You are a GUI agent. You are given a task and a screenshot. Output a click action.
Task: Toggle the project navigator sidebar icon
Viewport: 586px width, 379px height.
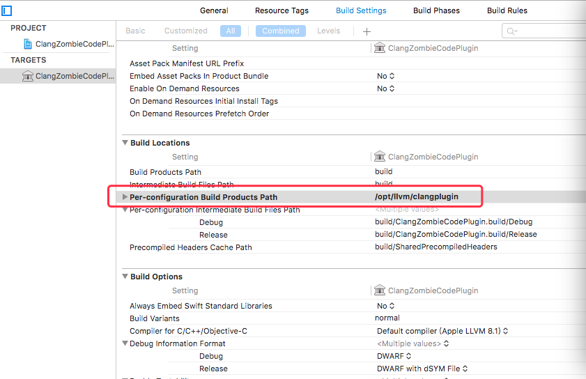pyautogui.click(x=6, y=10)
